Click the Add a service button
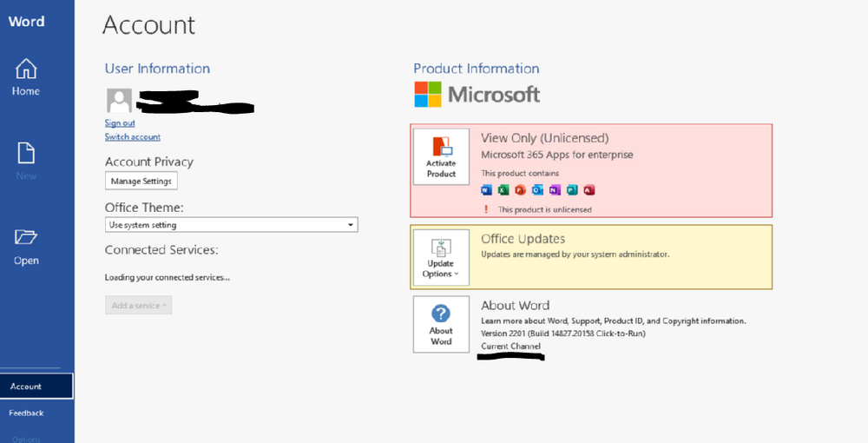 coord(138,305)
